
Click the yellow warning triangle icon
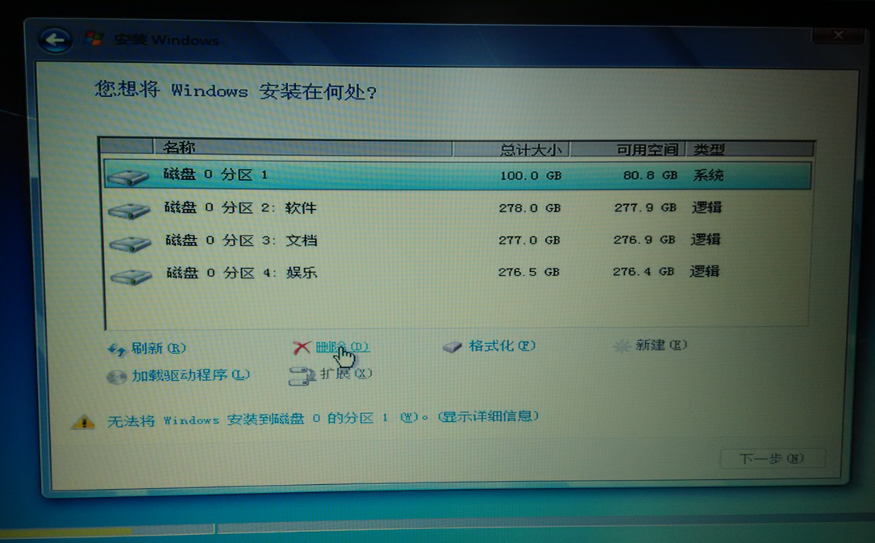click(x=83, y=421)
